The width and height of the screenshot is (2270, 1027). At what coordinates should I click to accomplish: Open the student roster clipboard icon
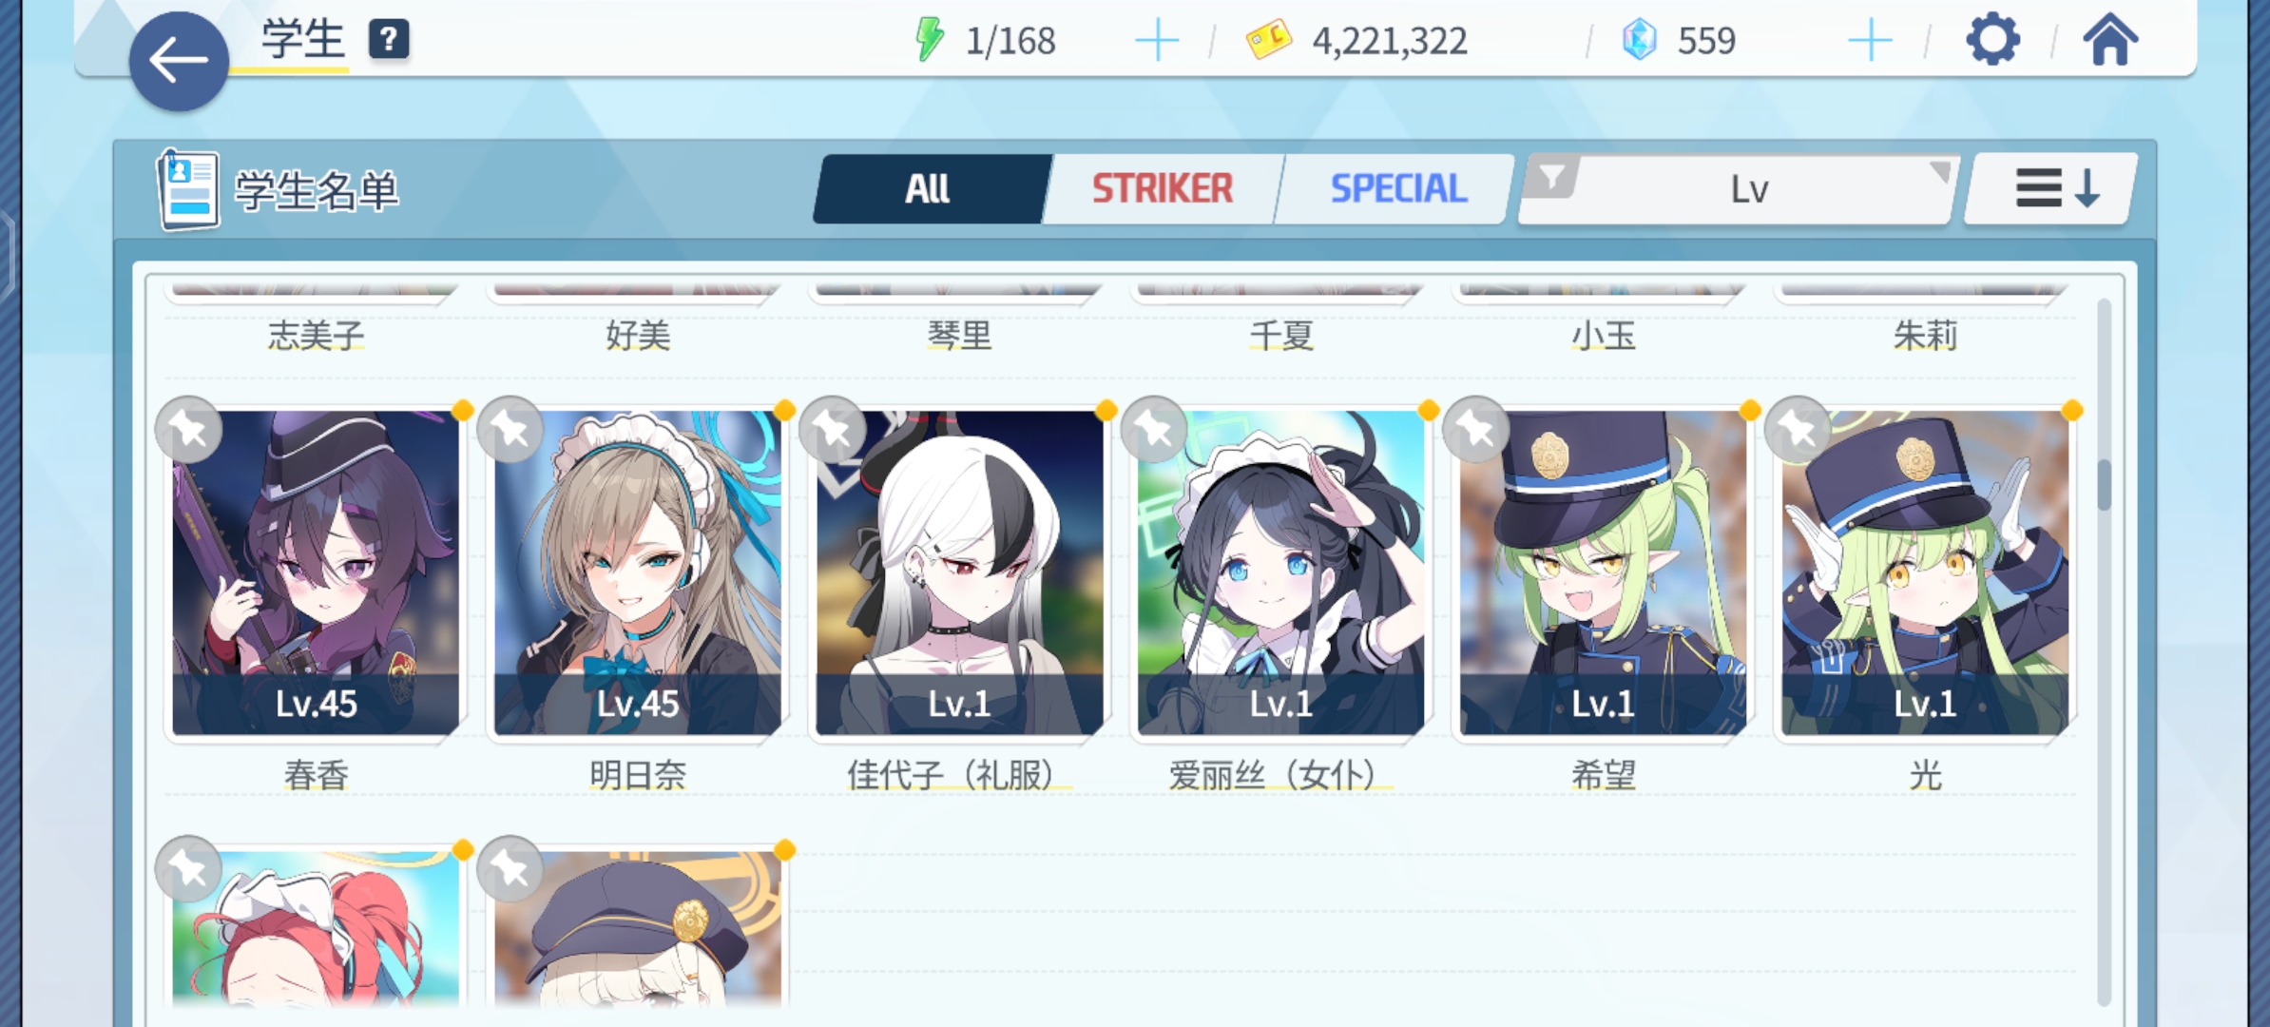[187, 190]
